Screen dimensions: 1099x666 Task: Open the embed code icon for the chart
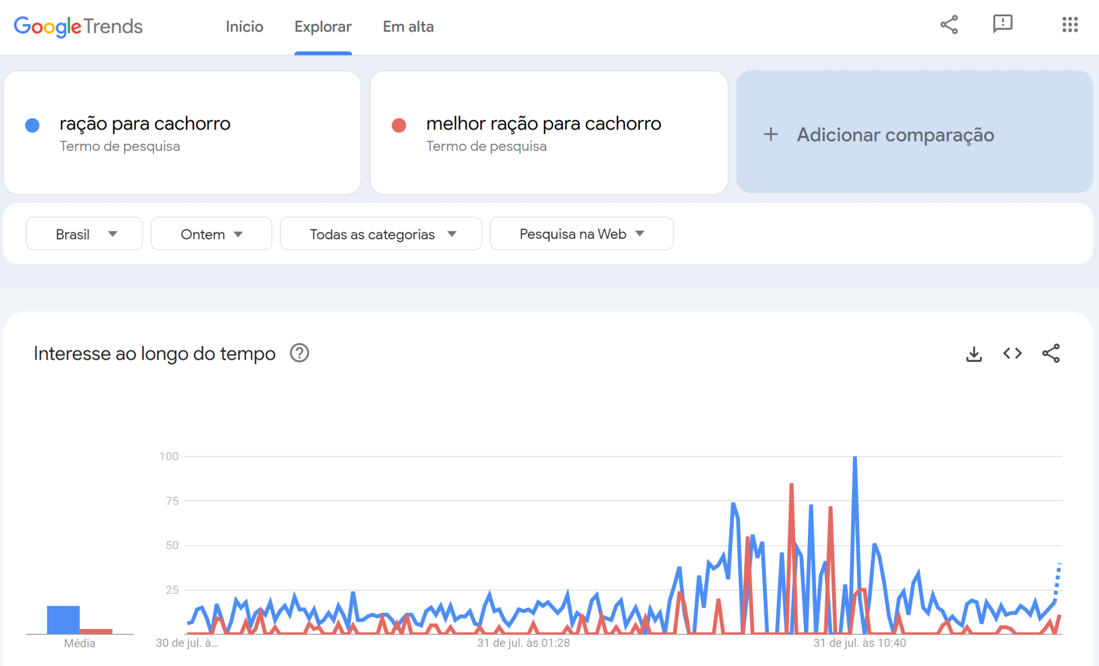(x=1012, y=353)
